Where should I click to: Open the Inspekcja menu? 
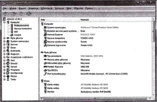point(34,8)
